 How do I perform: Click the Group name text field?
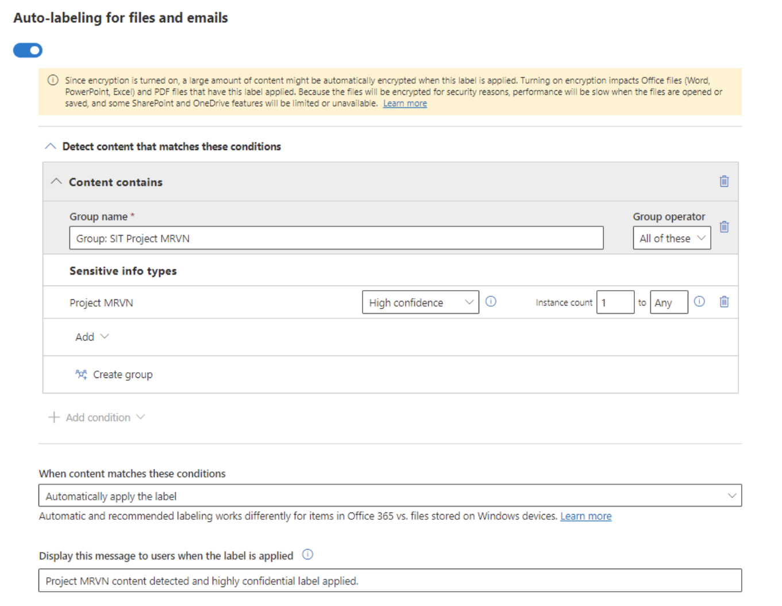pos(336,238)
